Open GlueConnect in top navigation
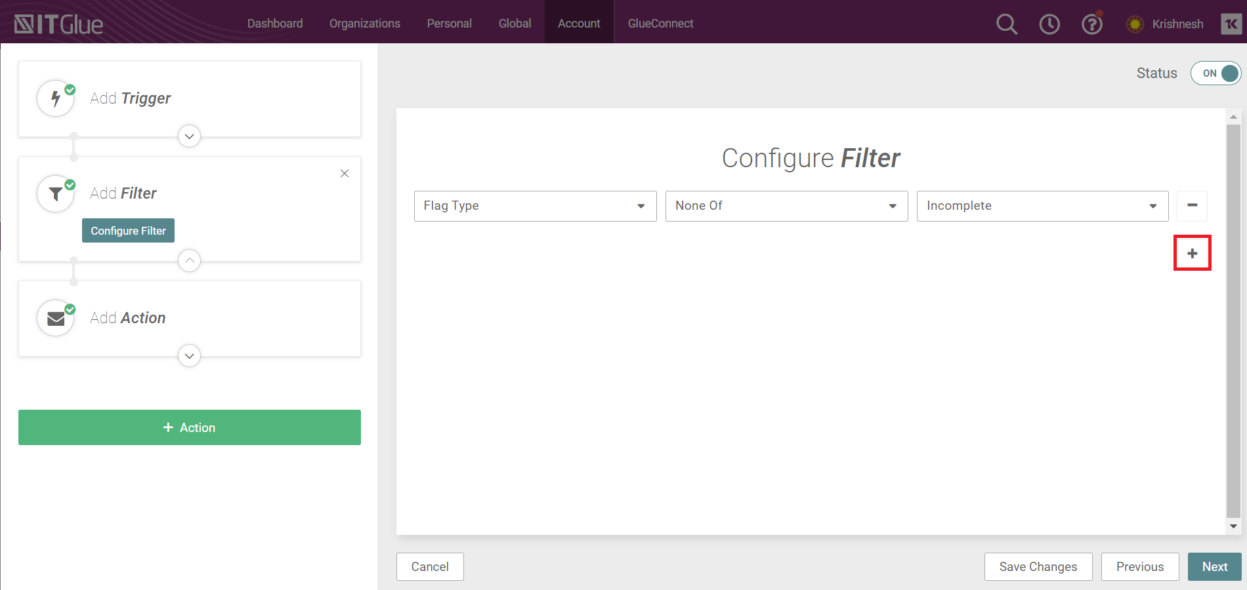 (661, 24)
